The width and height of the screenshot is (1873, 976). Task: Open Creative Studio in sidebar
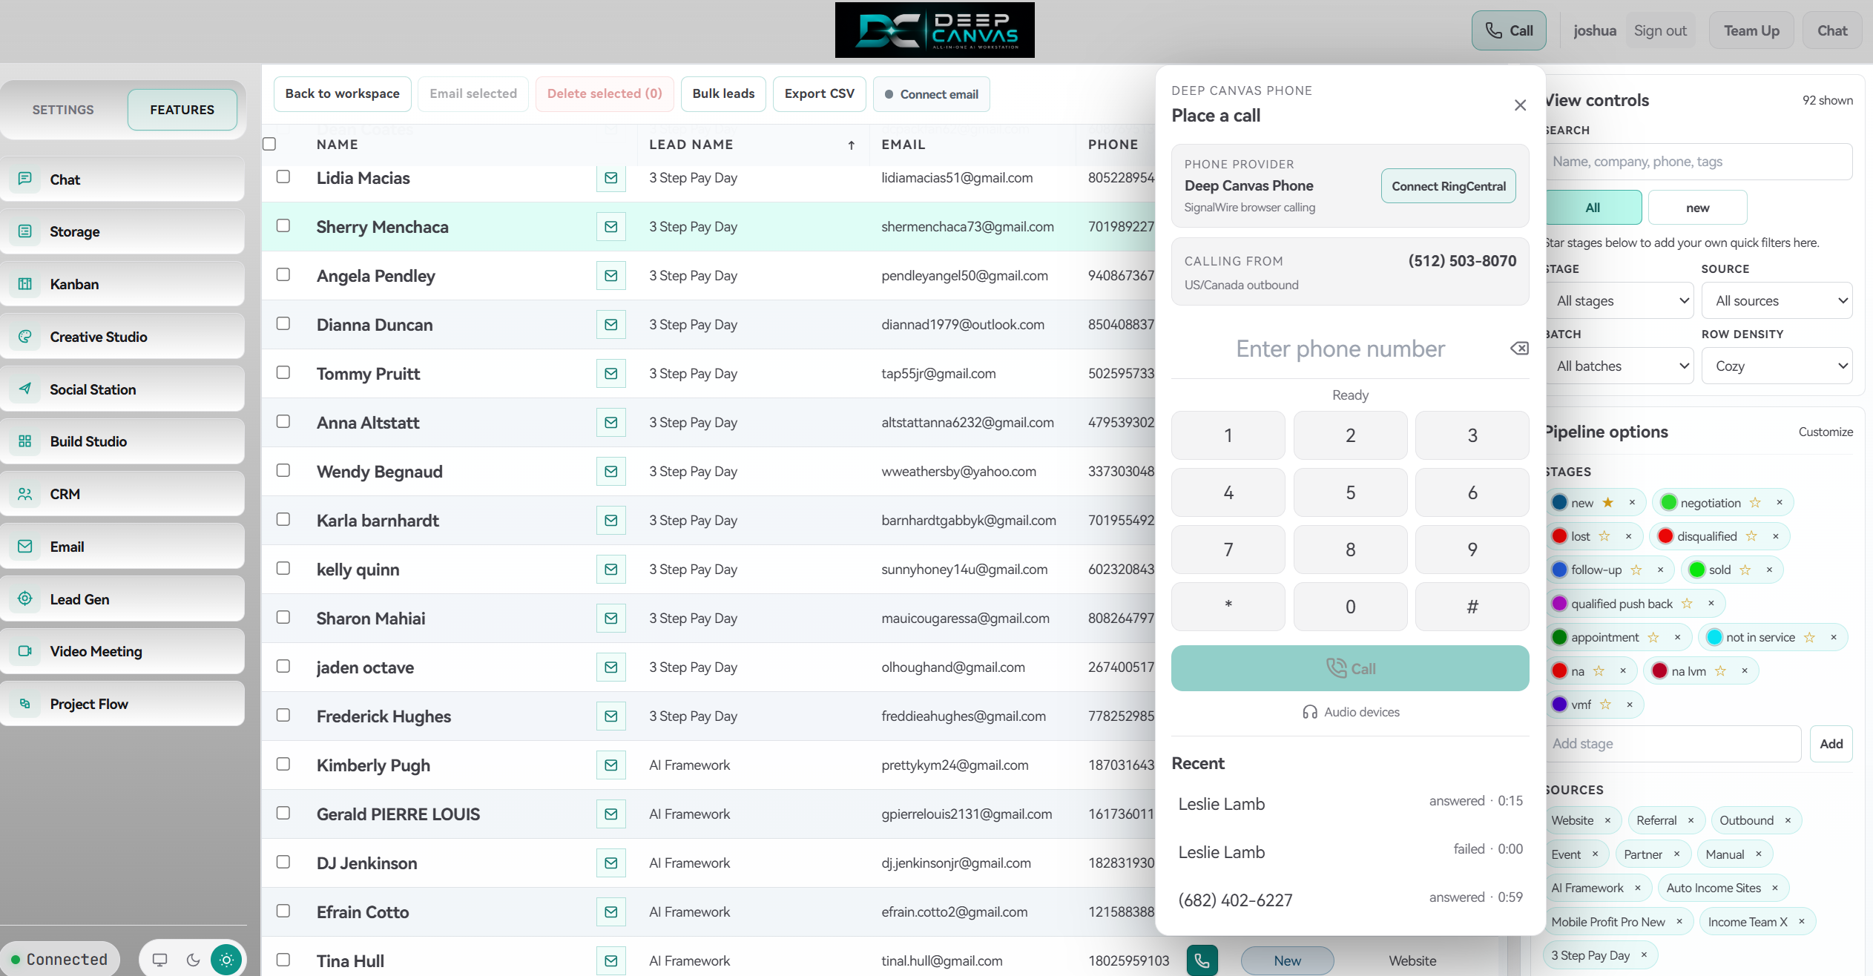pyautogui.click(x=122, y=337)
